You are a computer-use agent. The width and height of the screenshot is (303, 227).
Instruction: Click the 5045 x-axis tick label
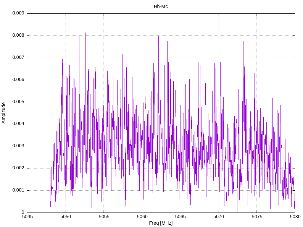click(x=27, y=217)
